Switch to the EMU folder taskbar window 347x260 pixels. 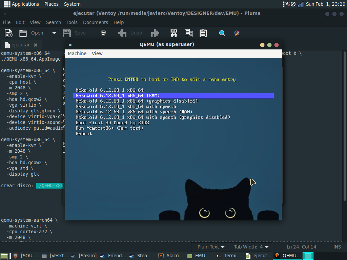pos(197,256)
